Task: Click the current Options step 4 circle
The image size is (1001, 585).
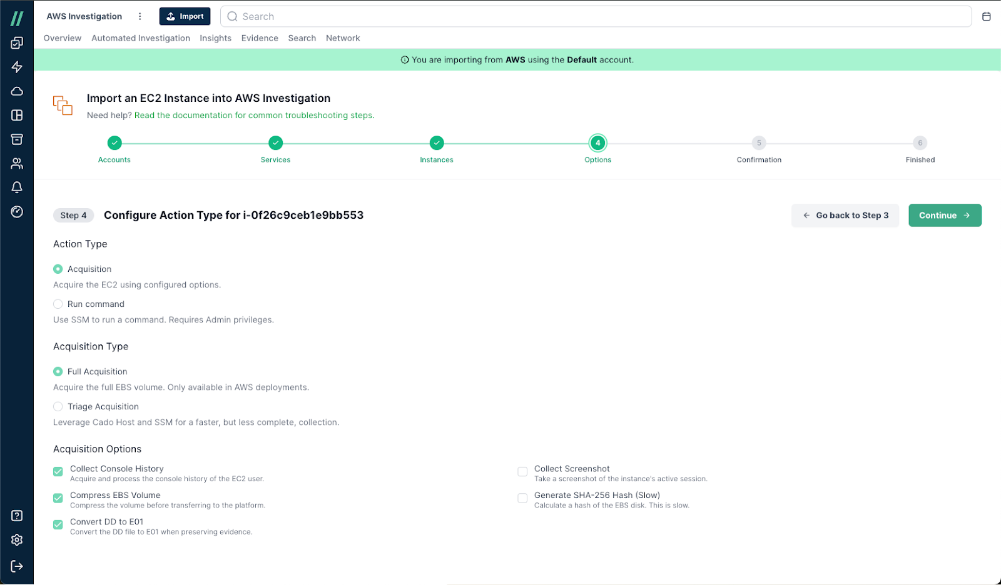Action: click(598, 143)
